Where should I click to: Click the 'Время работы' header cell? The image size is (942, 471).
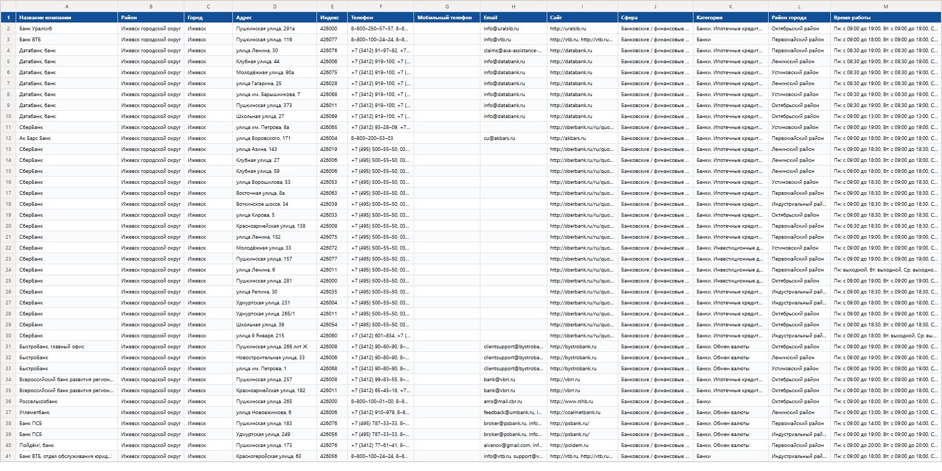coord(886,18)
